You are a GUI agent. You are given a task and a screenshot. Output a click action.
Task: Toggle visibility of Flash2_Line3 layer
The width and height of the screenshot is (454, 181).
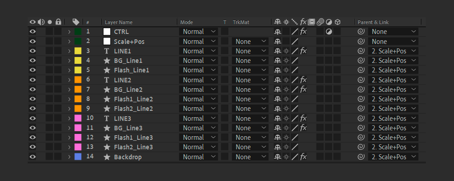pyautogui.click(x=32, y=147)
